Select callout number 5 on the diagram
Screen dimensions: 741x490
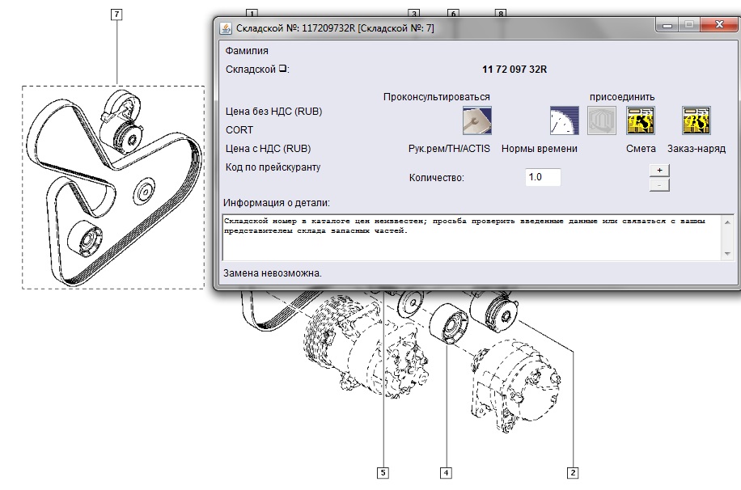pyautogui.click(x=383, y=471)
